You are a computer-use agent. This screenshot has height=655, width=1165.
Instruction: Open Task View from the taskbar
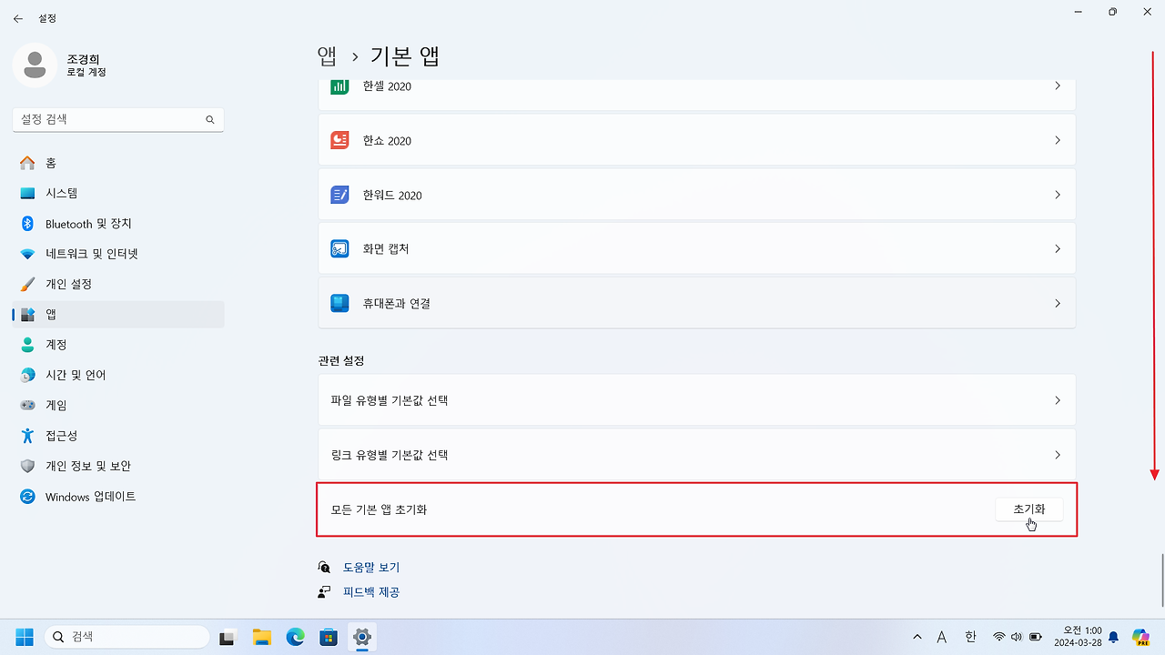[x=228, y=637]
